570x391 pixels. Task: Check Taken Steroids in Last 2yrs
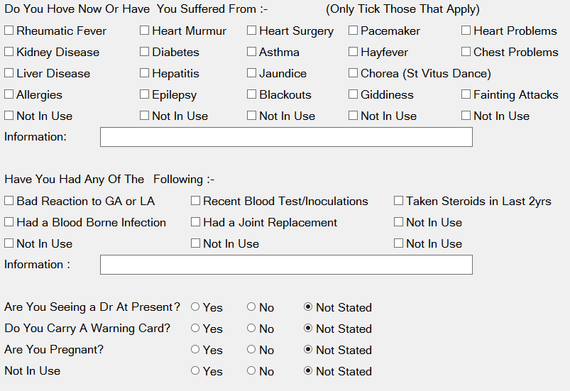click(399, 201)
